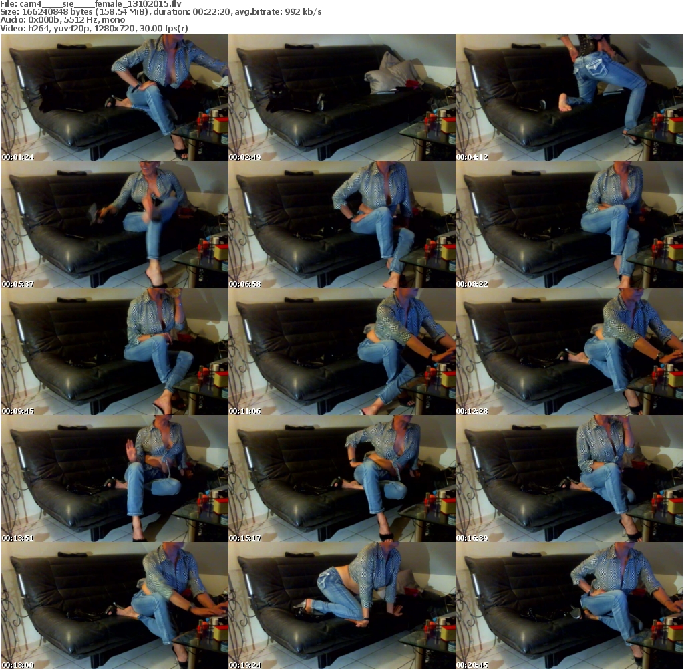The image size is (684, 669).
Task: Select the thumbnail frame at 00:15:17
Action: point(342,479)
